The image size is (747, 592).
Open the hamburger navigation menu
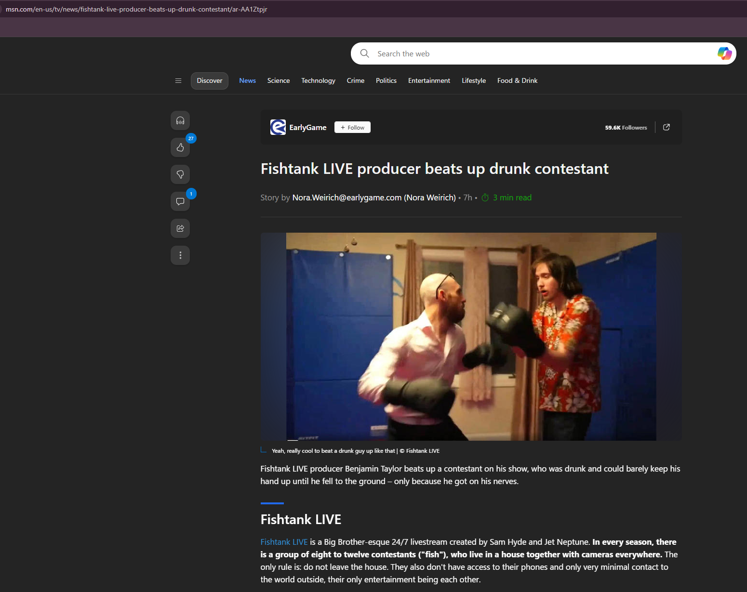coord(178,81)
